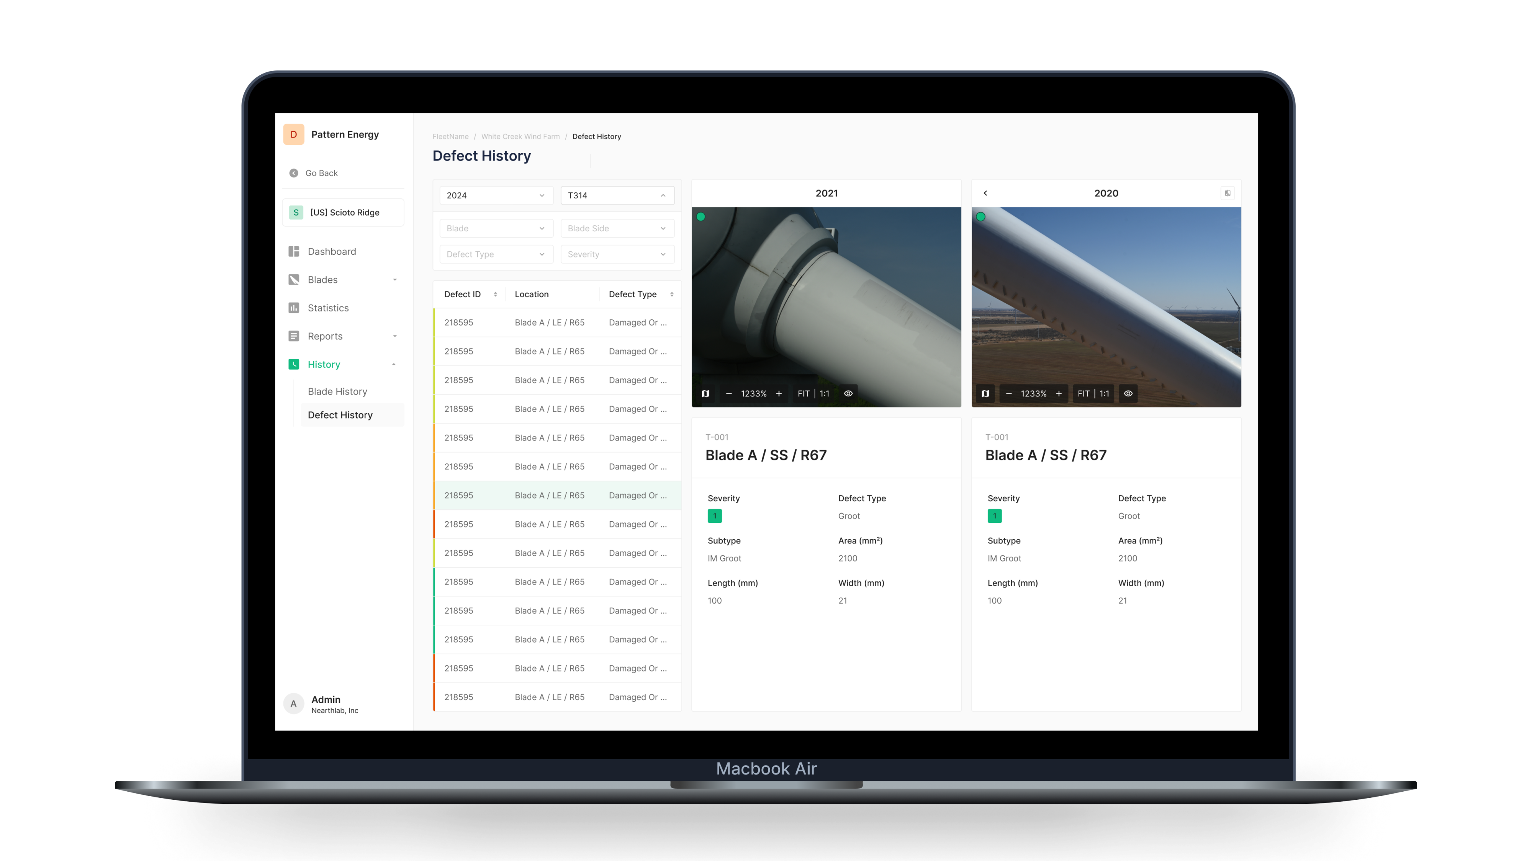Zoom out the 2021 defect image
This screenshot has height=861, width=1532.
(x=729, y=393)
